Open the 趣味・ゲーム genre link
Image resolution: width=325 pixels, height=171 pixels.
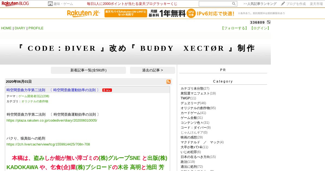click(x=63, y=4)
